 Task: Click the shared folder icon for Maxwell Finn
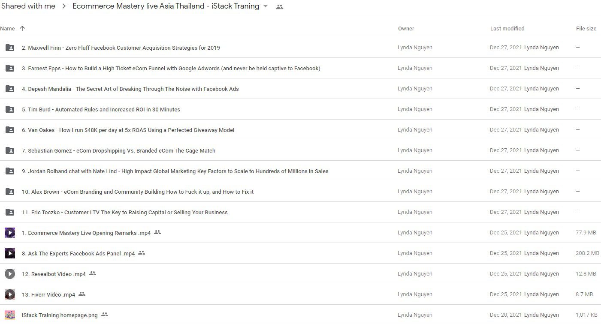(10, 48)
